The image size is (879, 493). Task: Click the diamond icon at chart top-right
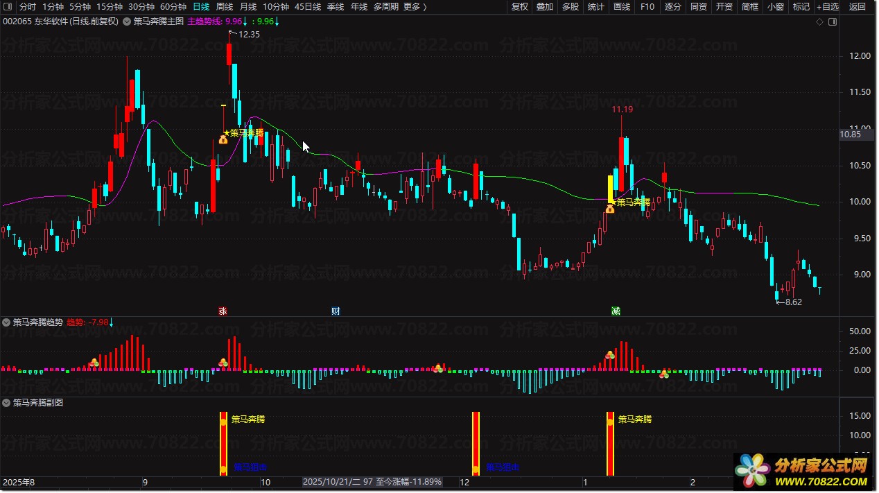pos(819,22)
